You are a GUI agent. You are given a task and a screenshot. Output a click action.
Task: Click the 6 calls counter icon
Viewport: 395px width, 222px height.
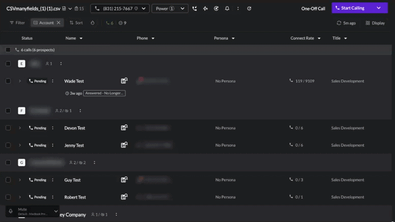[109, 23]
